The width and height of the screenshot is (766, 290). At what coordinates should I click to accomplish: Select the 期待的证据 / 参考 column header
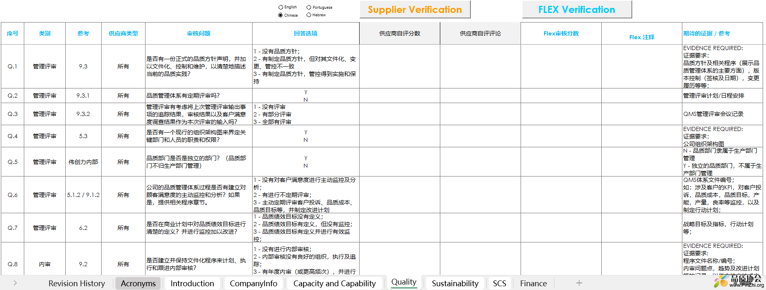tap(723, 33)
